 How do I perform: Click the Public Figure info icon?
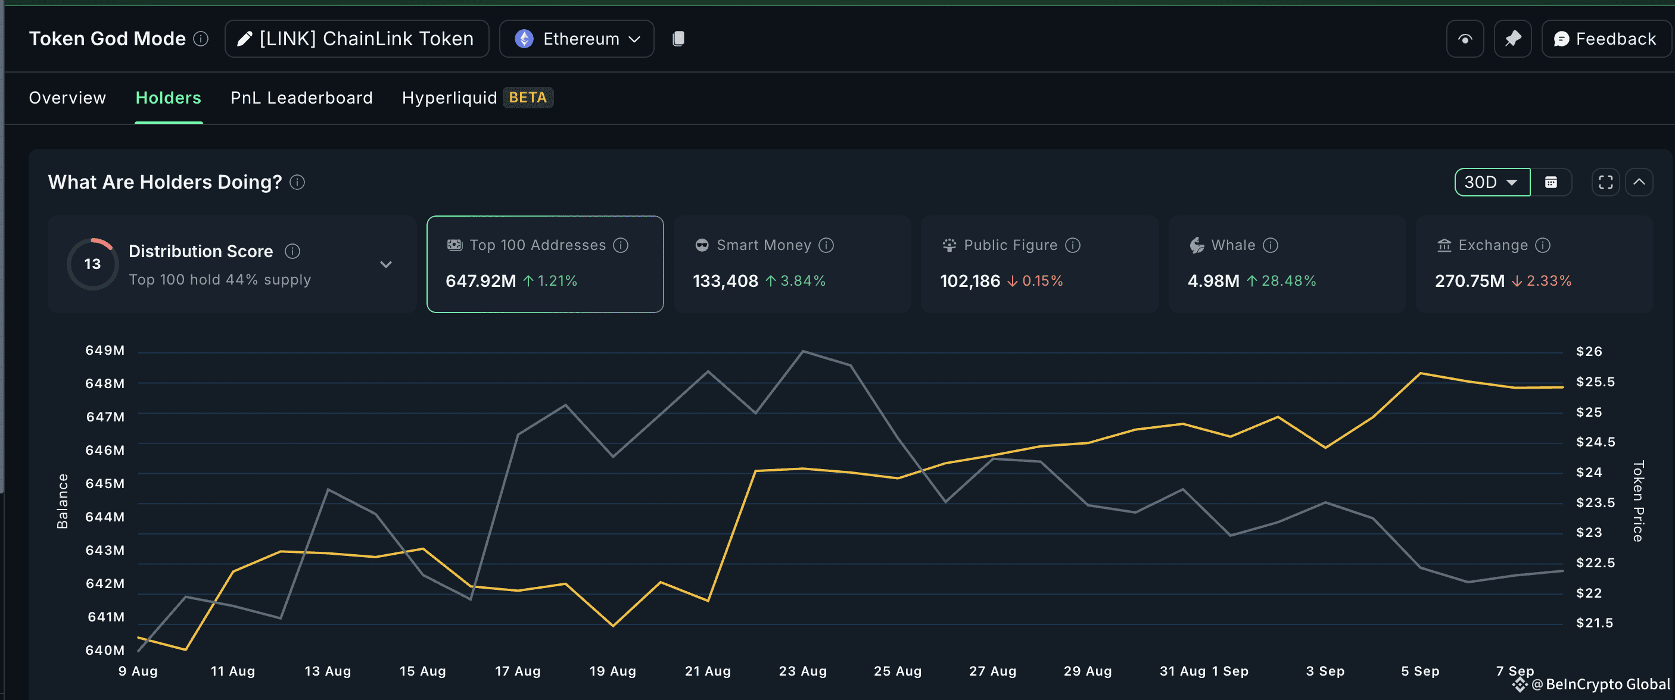pyautogui.click(x=1073, y=245)
